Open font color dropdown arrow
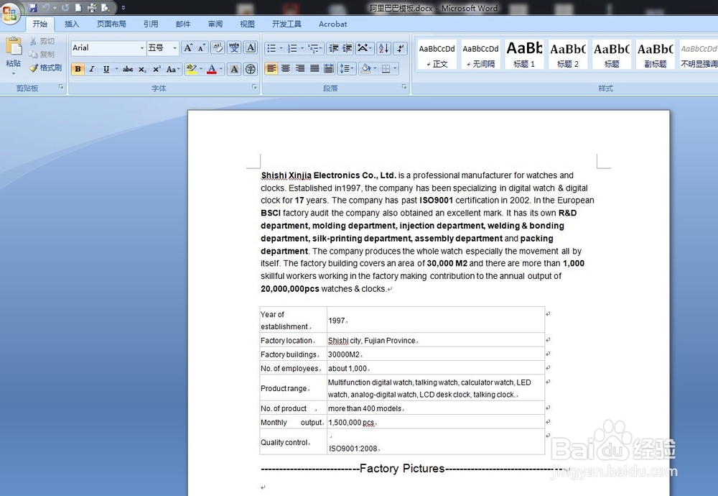Viewport: 718px width, 496px height. point(221,69)
